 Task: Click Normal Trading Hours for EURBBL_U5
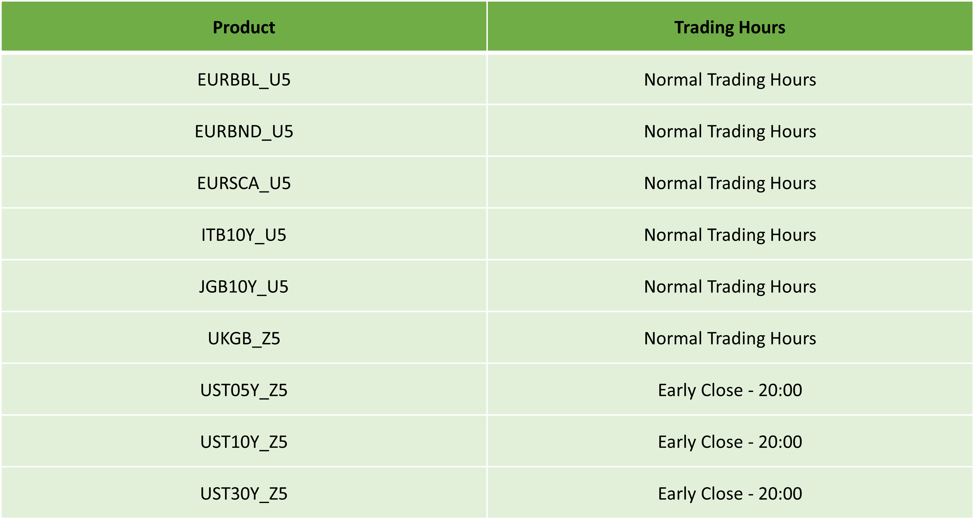(730, 79)
